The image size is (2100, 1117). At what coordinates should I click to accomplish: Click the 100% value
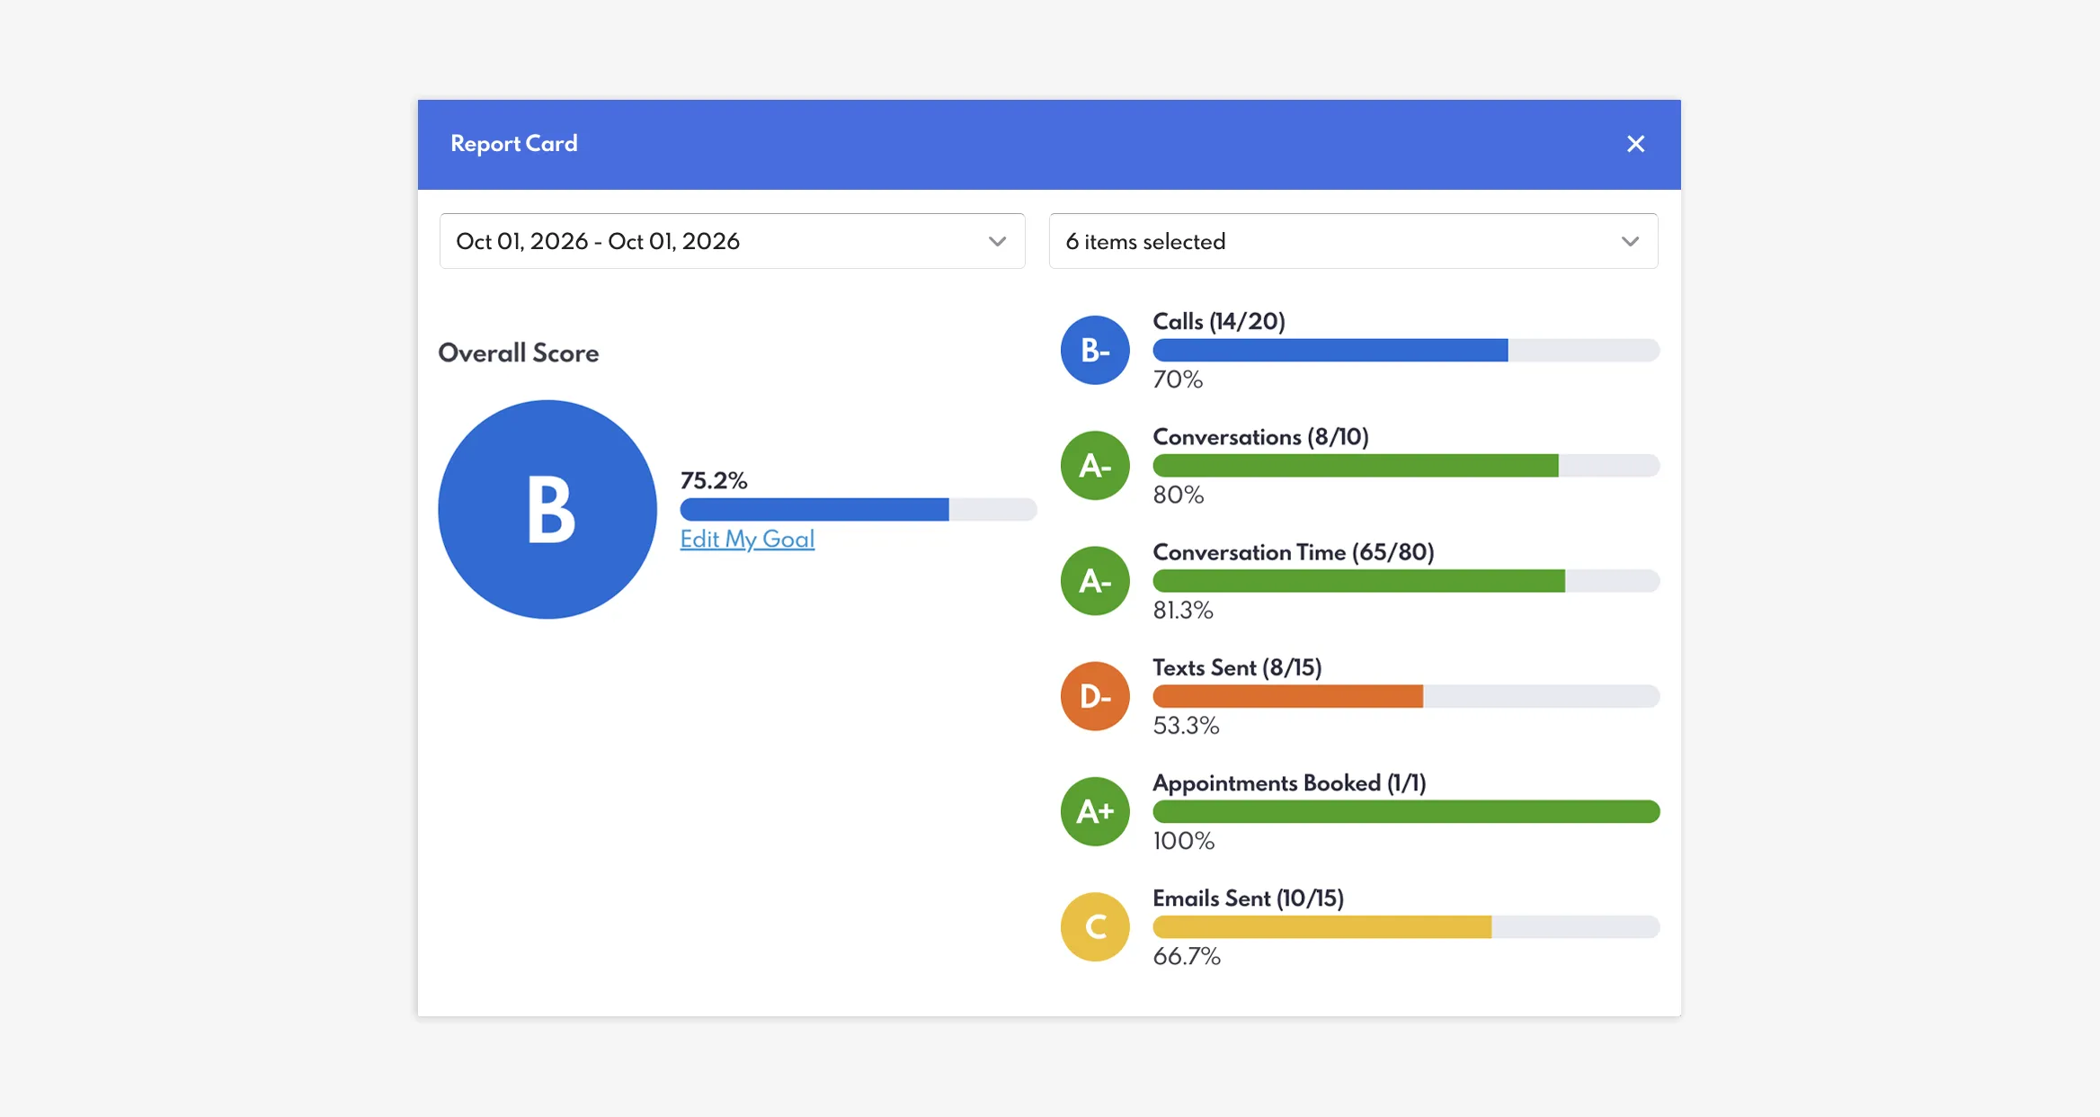pyautogui.click(x=1184, y=841)
